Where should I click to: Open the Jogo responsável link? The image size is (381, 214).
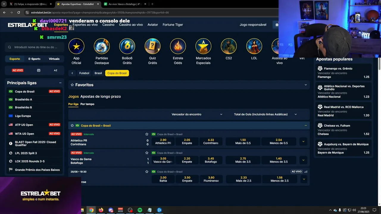pos(253,25)
